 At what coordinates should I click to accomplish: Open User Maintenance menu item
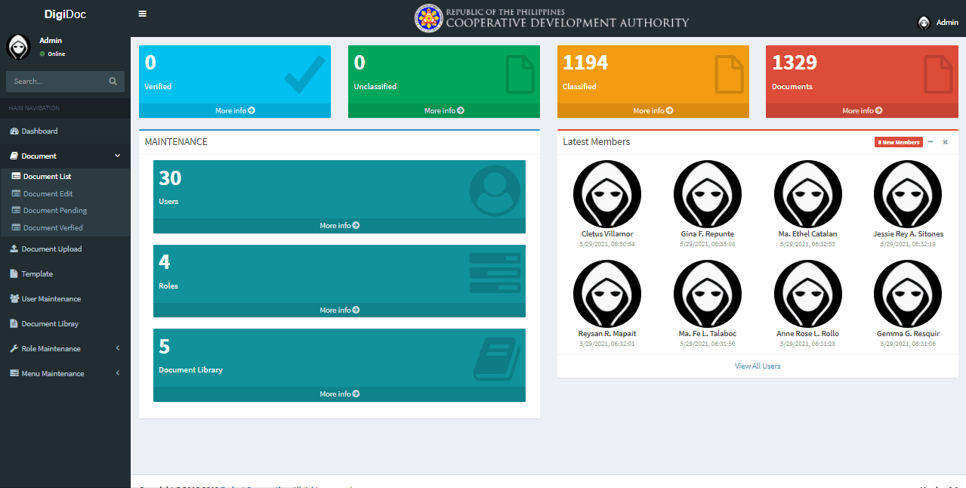(65, 298)
